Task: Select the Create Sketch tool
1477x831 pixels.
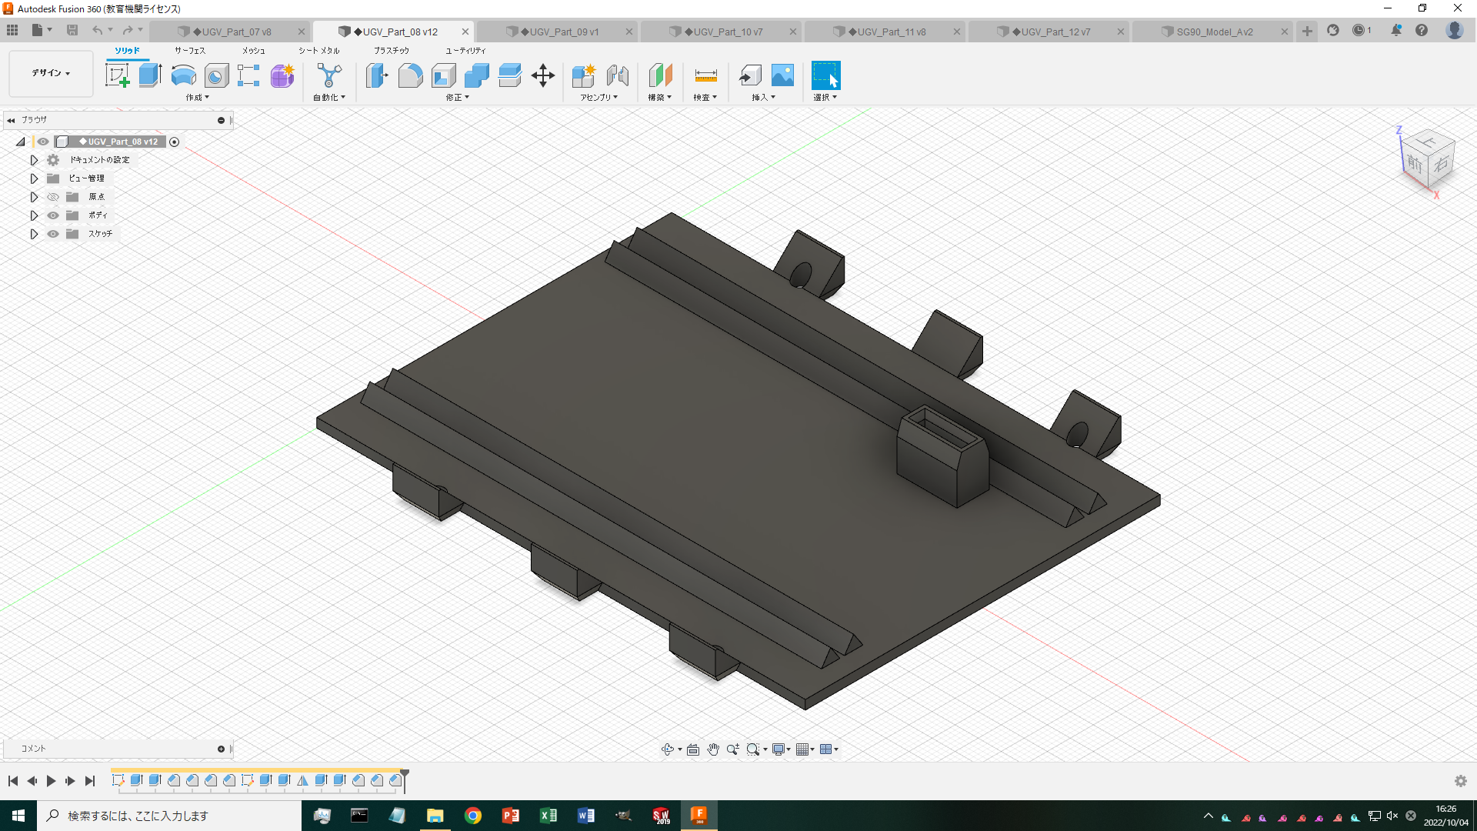Action: tap(117, 75)
